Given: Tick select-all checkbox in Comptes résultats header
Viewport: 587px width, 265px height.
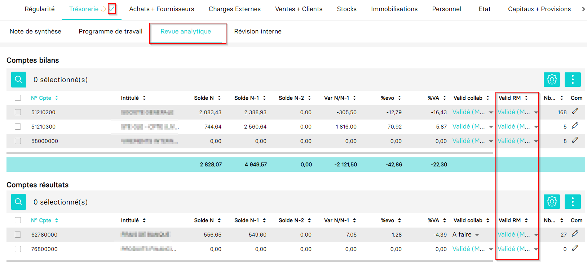Looking at the screenshot, I should [x=18, y=220].
